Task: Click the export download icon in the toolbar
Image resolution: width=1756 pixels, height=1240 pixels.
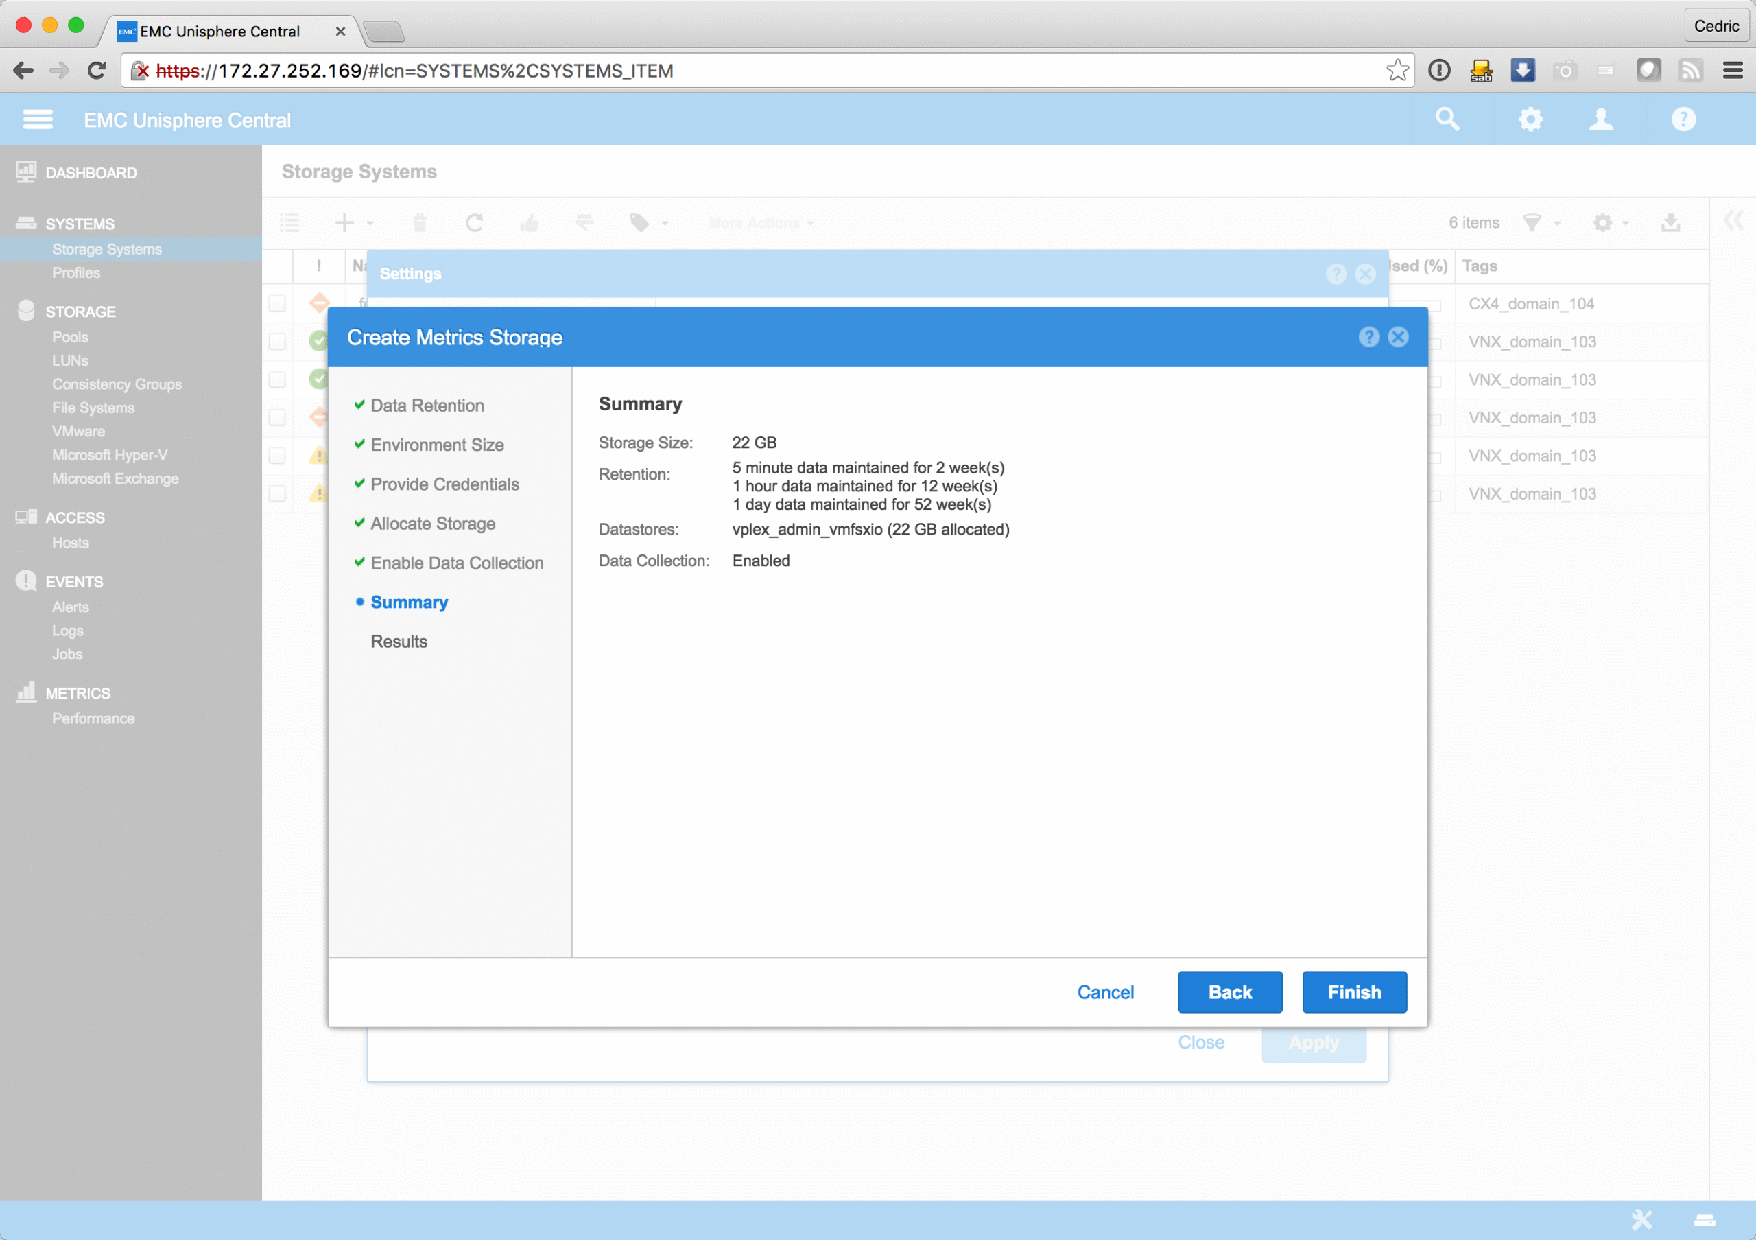Action: pos(1670,222)
